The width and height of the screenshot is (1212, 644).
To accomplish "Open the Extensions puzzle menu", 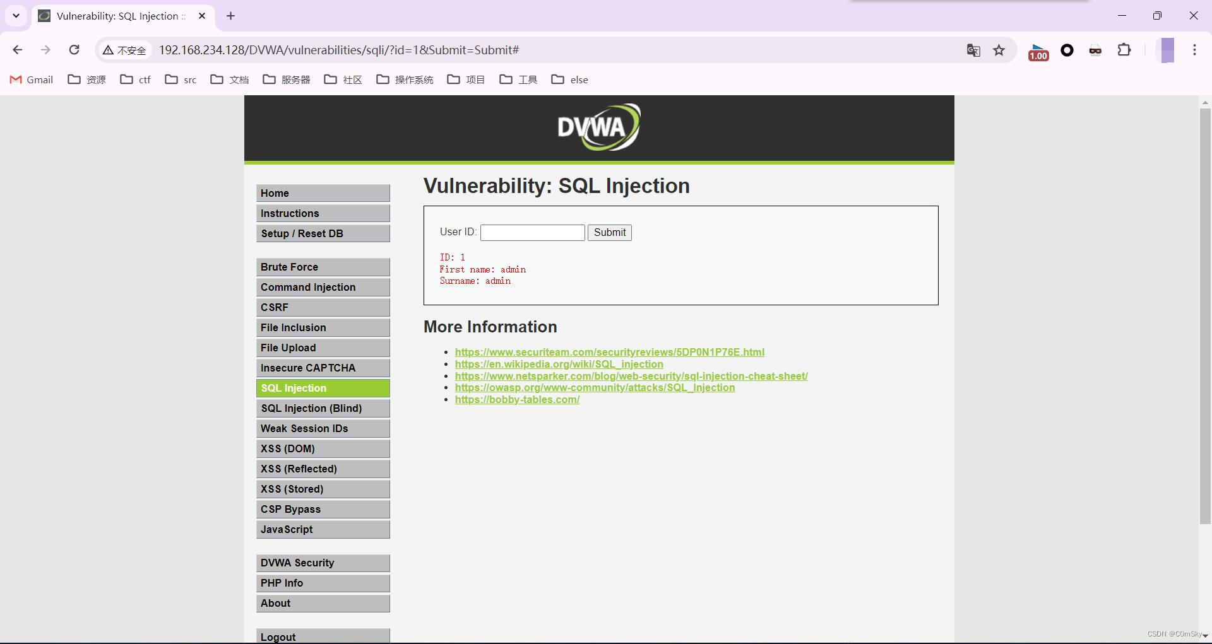I will pos(1124,50).
